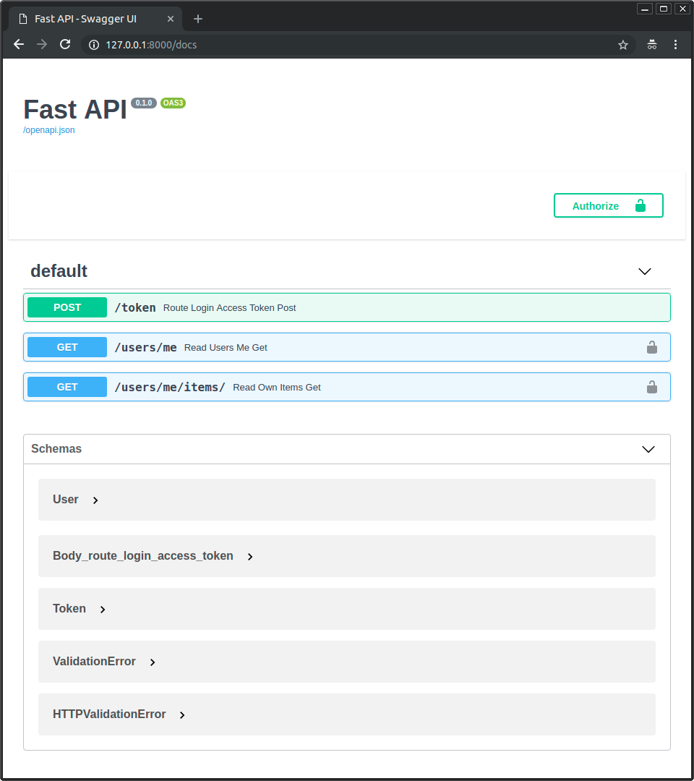
Task: Bookmark this page with the star icon
Action: [x=622, y=45]
